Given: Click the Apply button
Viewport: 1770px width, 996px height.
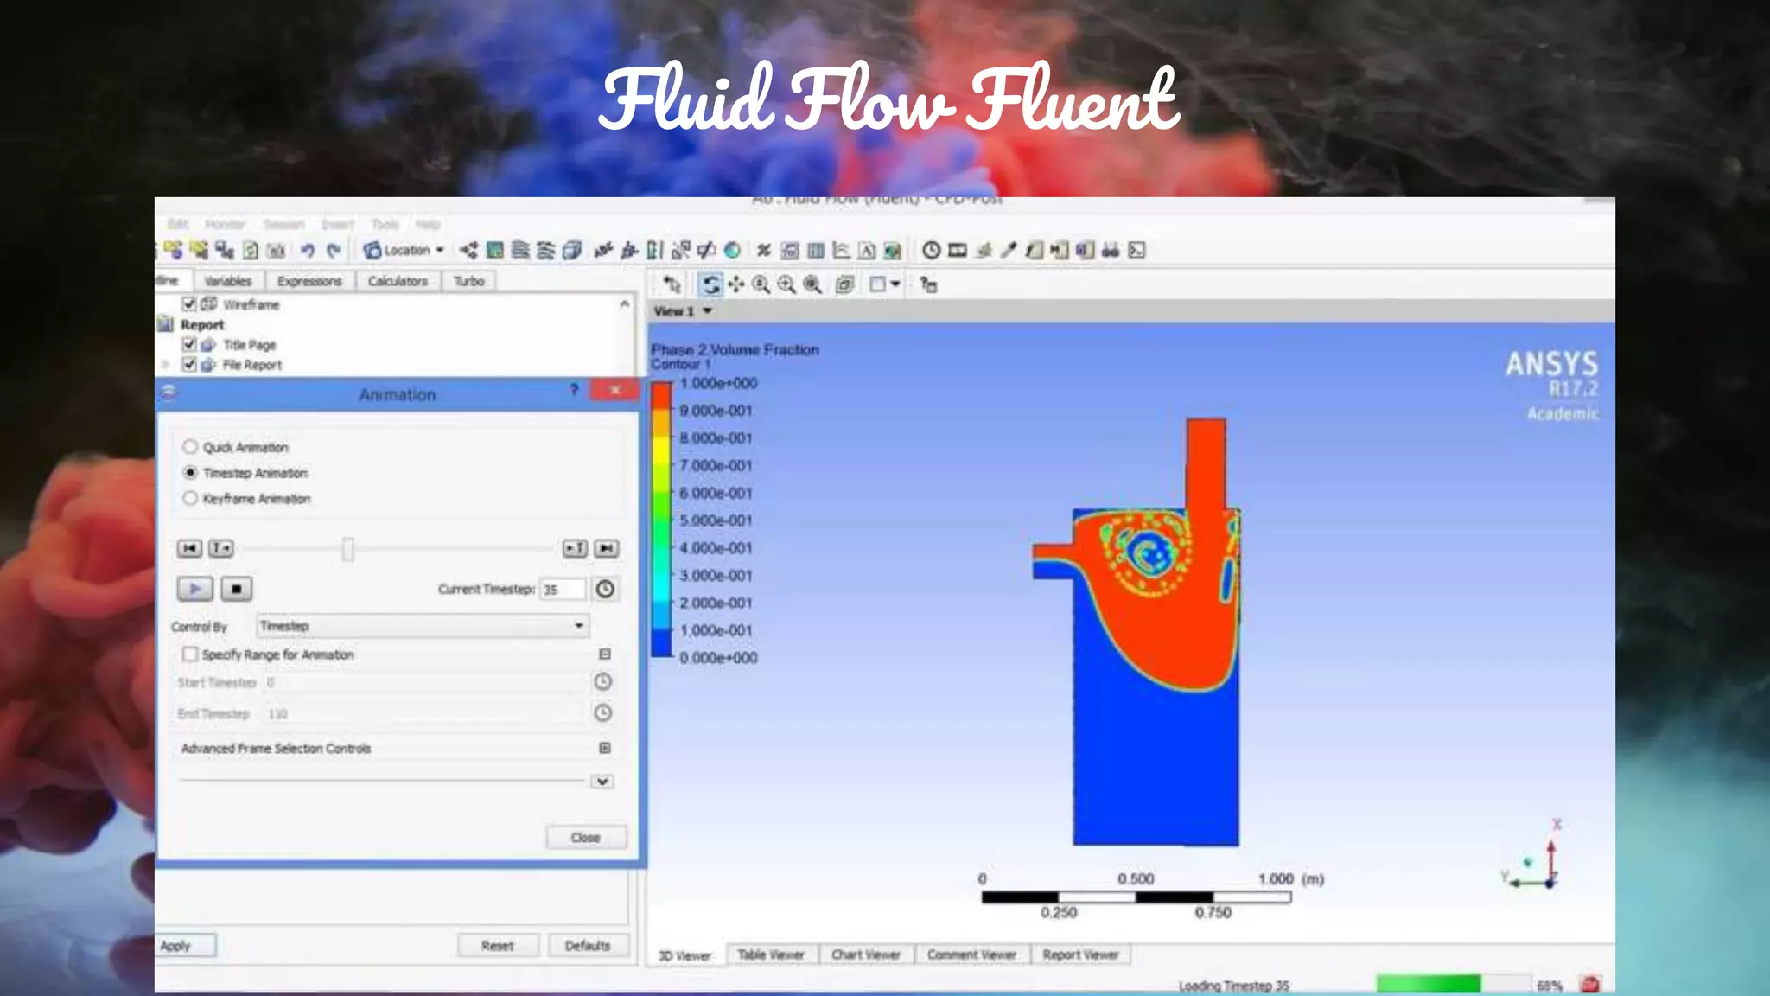Looking at the screenshot, I should pos(184,946).
